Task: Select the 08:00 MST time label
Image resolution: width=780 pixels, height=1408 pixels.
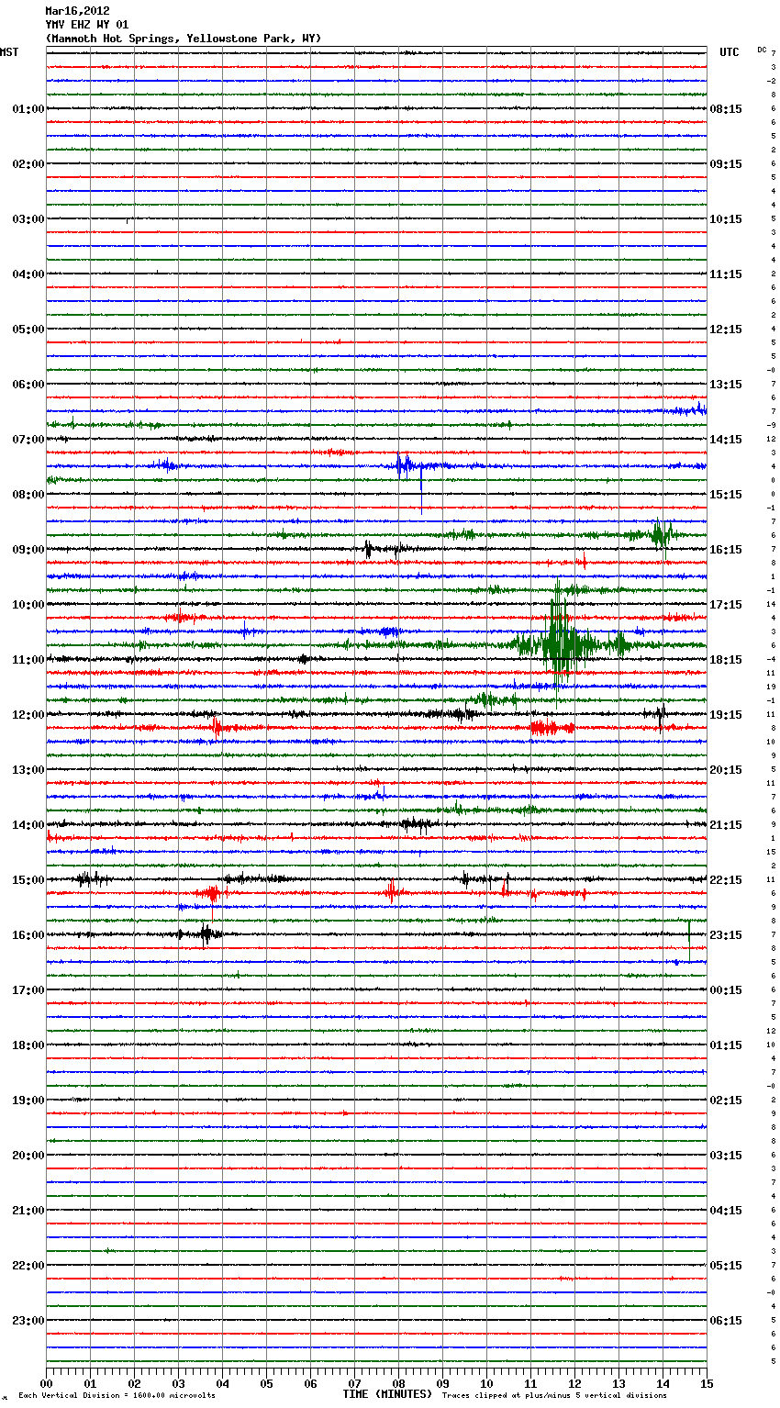Action: click(28, 495)
